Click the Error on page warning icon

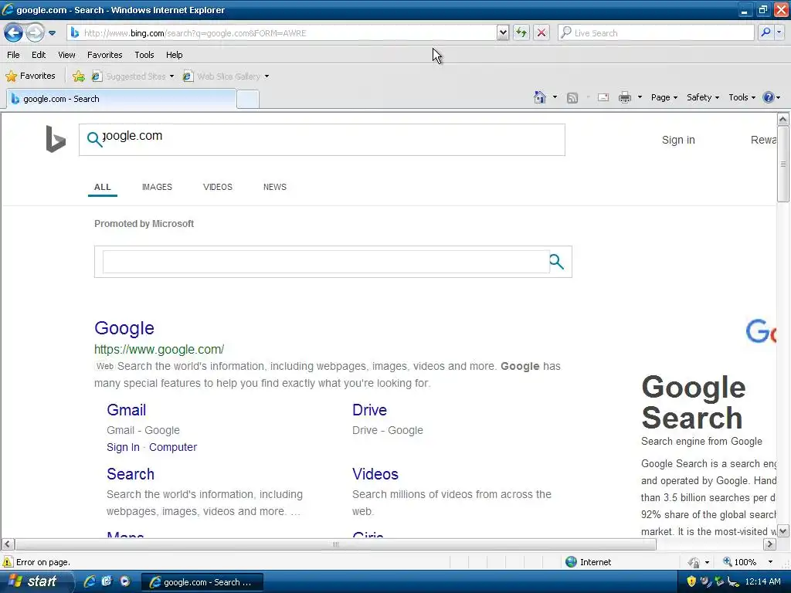[8, 562]
